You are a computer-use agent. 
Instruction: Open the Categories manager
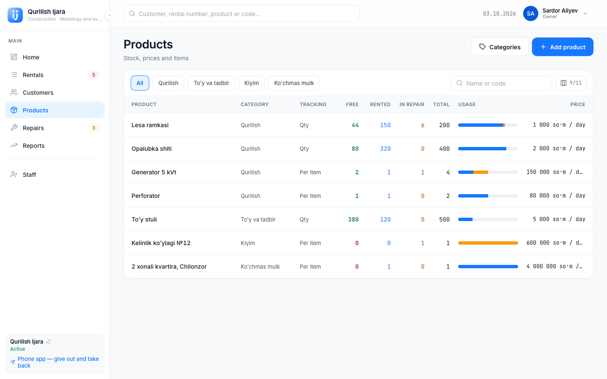click(x=500, y=47)
